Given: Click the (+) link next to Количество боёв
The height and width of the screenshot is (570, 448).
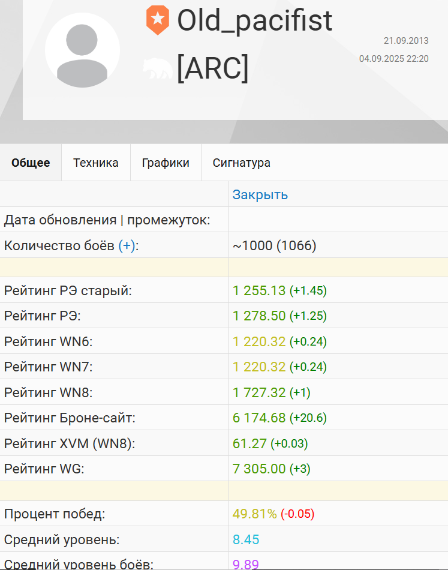Looking at the screenshot, I should pos(127,246).
